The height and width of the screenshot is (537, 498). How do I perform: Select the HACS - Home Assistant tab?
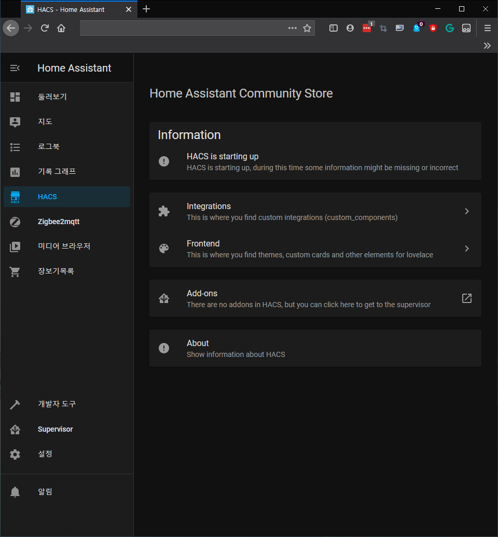(x=79, y=9)
